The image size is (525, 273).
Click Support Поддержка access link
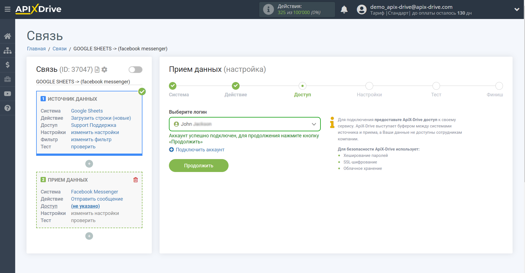pos(93,125)
